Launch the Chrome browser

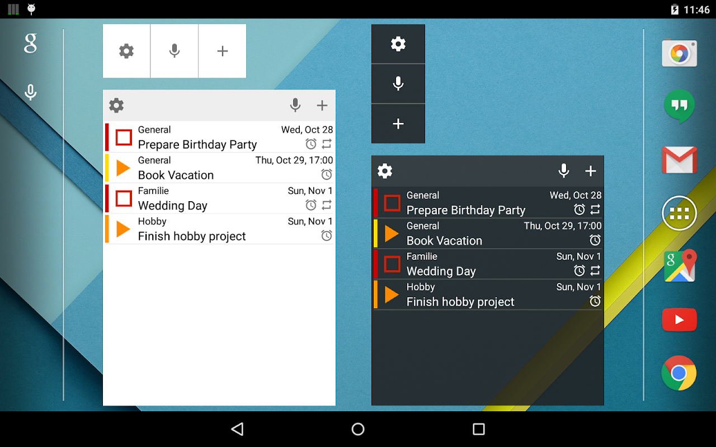click(x=679, y=373)
